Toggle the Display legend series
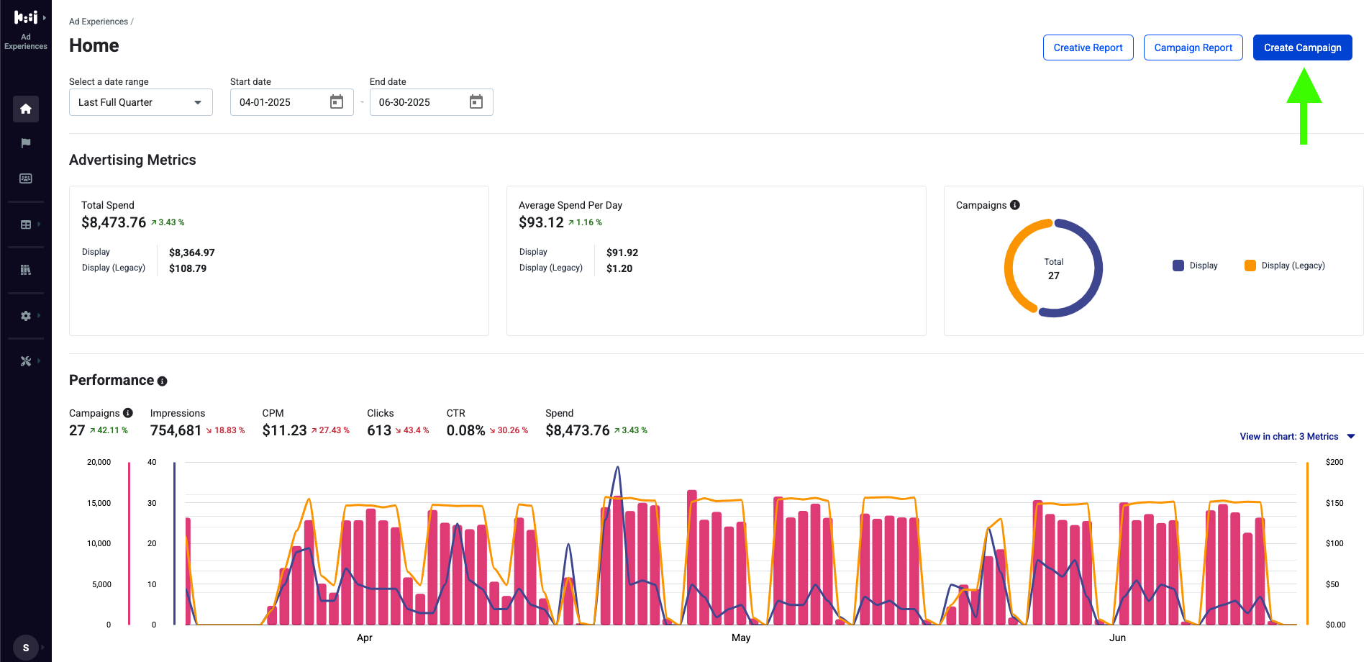 pyautogui.click(x=1195, y=266)
